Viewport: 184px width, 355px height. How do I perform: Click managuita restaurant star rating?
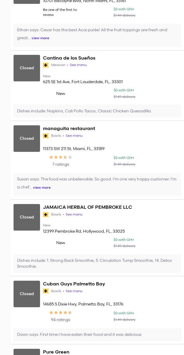tap(61, 157)
